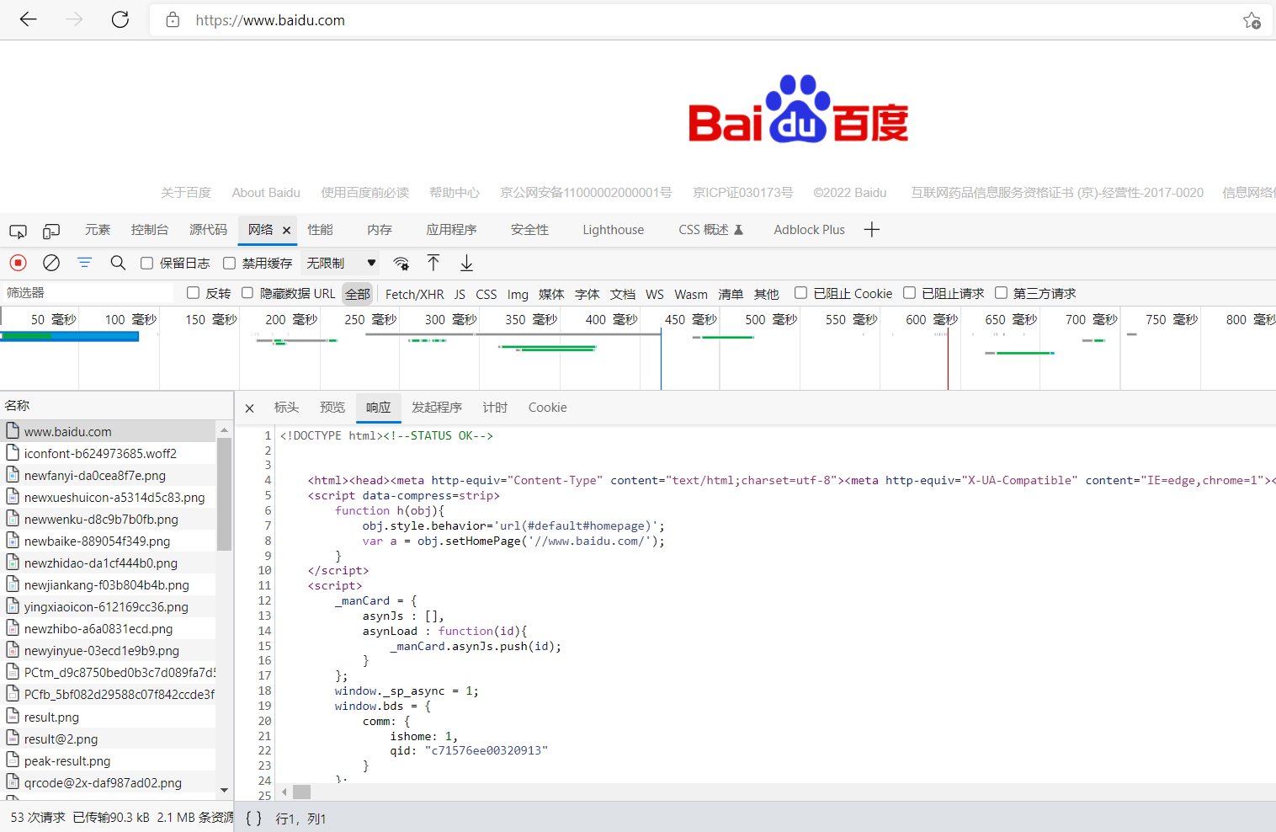
Task: Toggle device emulation mode
Action: pos(51,230)
